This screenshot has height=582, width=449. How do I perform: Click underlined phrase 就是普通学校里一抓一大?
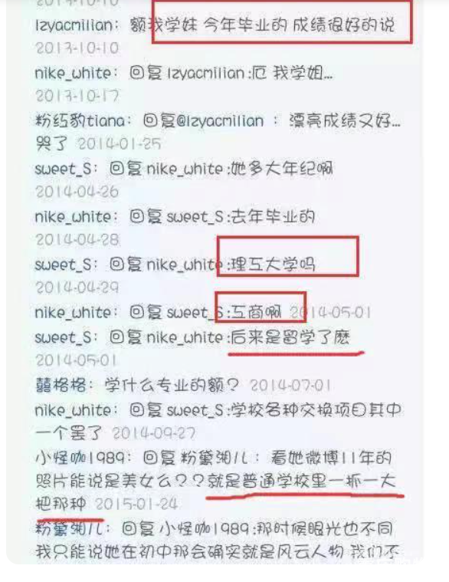click(x=301, y=482)
